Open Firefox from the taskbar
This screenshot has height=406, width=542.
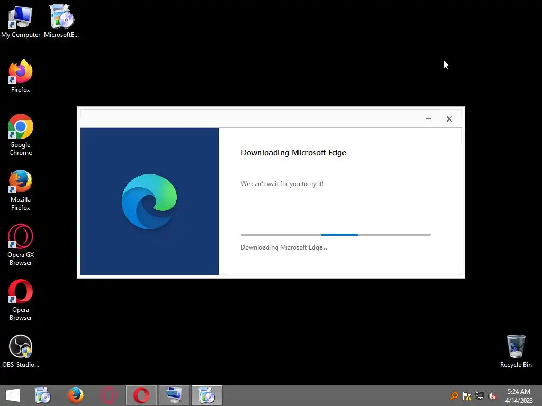[x=75, y=395]
